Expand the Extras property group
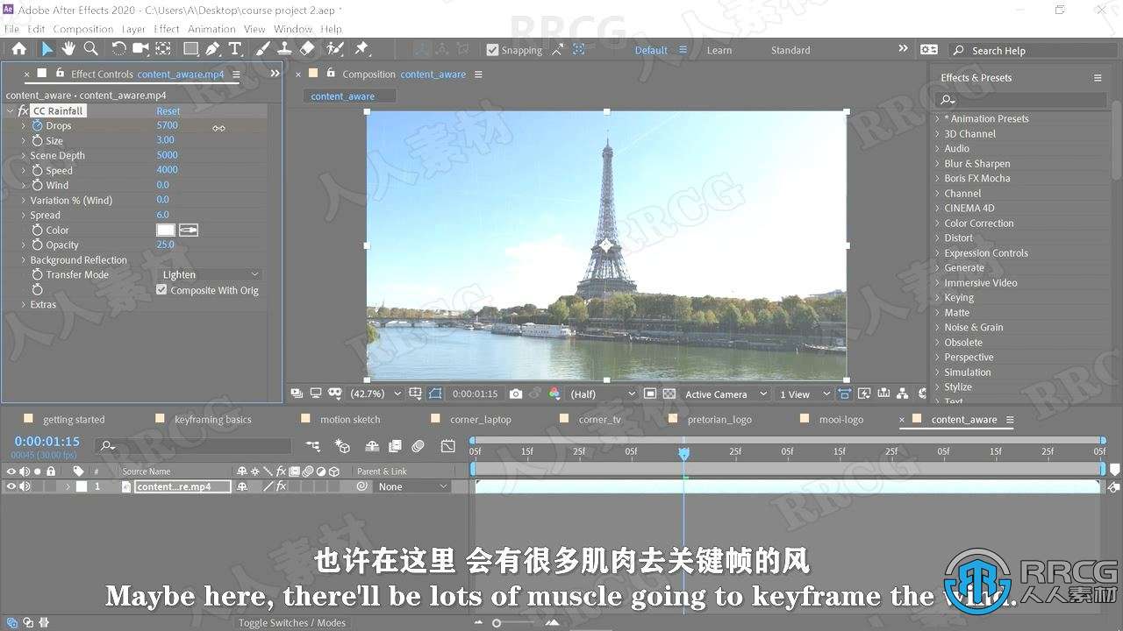The height and width of the screenshot is (631, 1123). point(24,305)
